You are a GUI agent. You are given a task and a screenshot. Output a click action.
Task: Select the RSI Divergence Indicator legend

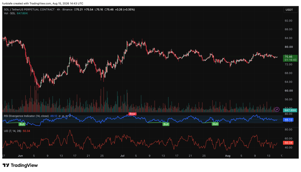pos(26,116)
